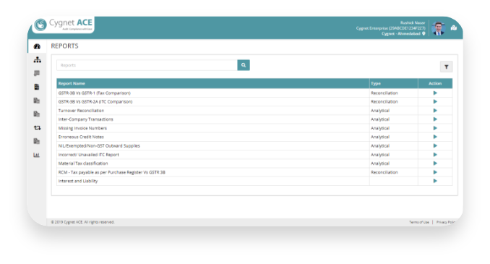Viewport: 490px width, 264px height.
Task: Focus the Reports search input field
Action: pyautogui.click(x=147, y=65)
